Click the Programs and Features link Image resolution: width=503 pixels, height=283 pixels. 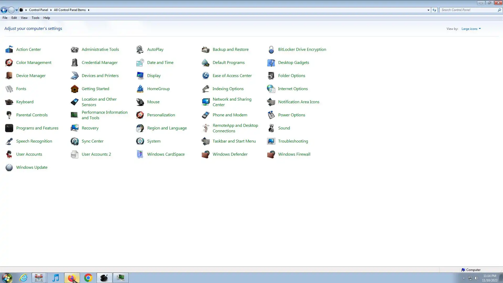coord(37,128)
